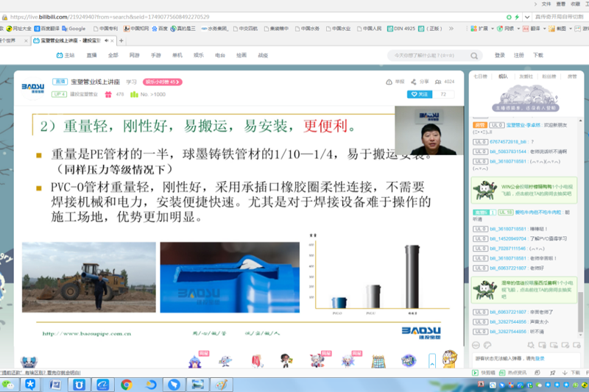Viewport: 589px width, 392px height.
Task: Switch to the 友爱社 tab
Action: pos(526,76)
